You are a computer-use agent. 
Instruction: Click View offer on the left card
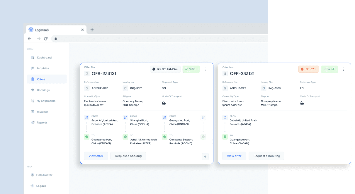pos(96,156)
